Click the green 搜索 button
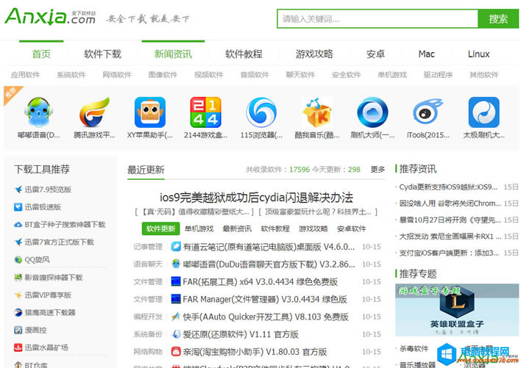 point(498,18)
